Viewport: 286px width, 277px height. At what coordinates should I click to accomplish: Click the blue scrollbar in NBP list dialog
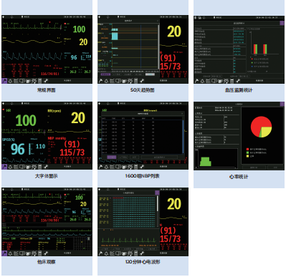(x=183, y=137)
